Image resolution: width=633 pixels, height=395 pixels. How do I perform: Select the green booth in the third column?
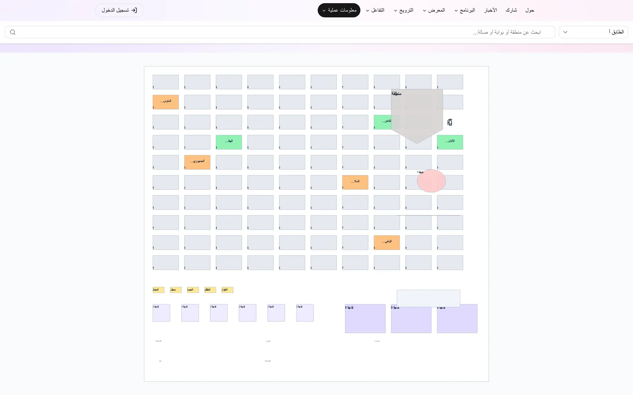(x=229, y=142)
